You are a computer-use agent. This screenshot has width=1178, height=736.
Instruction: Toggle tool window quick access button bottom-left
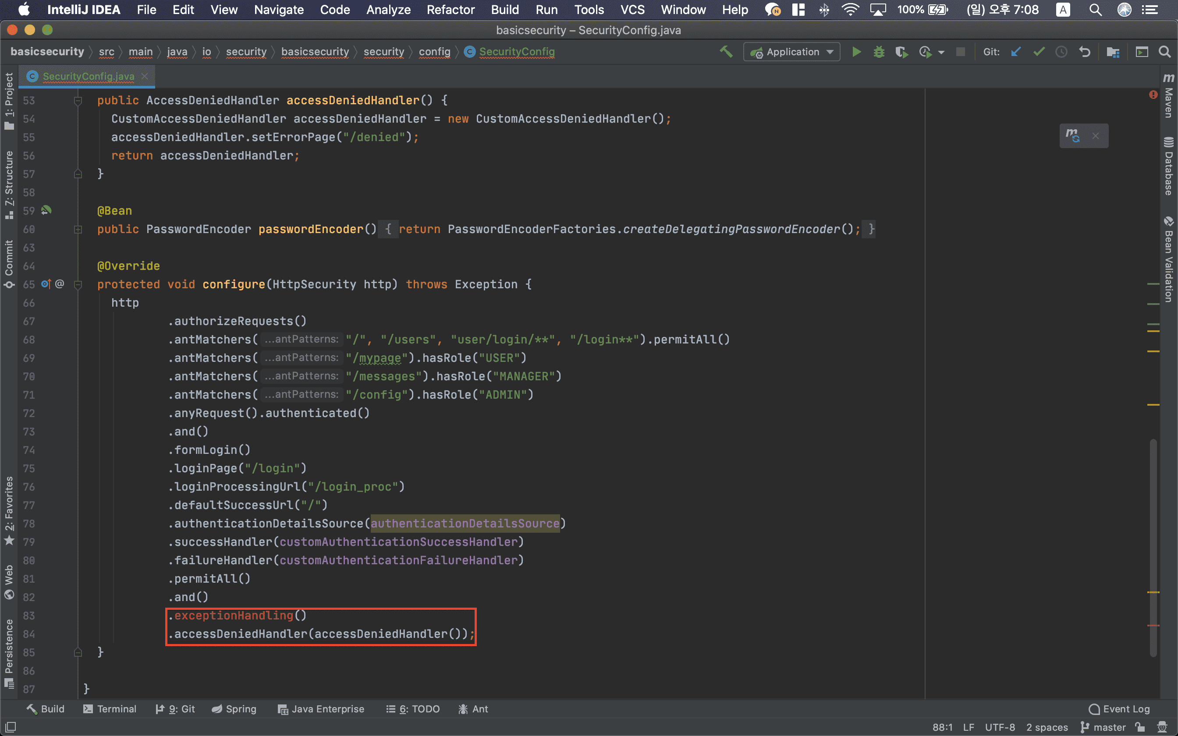point(10,727)
